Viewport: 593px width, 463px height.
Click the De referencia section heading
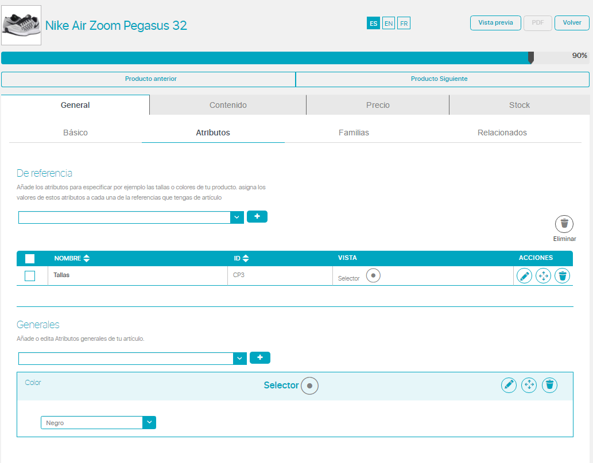pos(44,173)
